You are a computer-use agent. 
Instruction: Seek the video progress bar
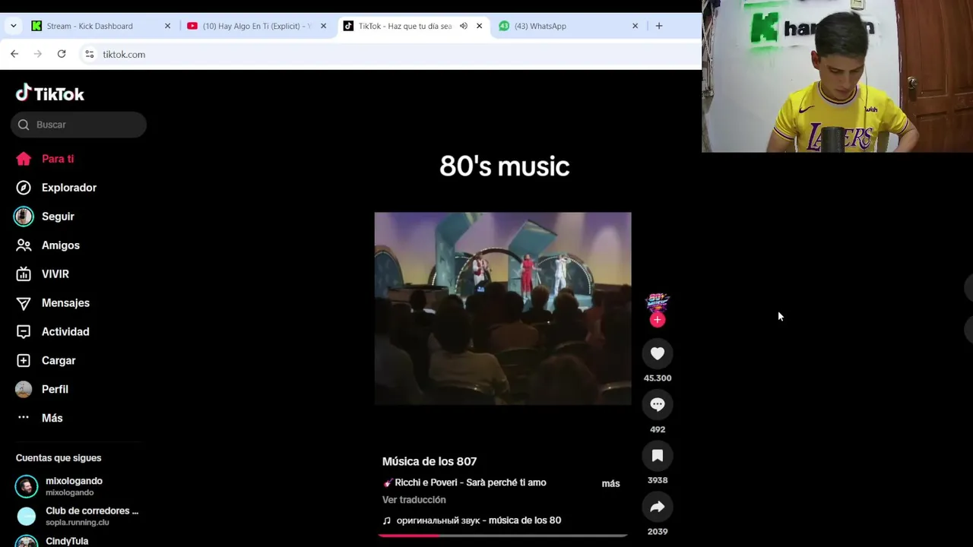tap(502, 536)
